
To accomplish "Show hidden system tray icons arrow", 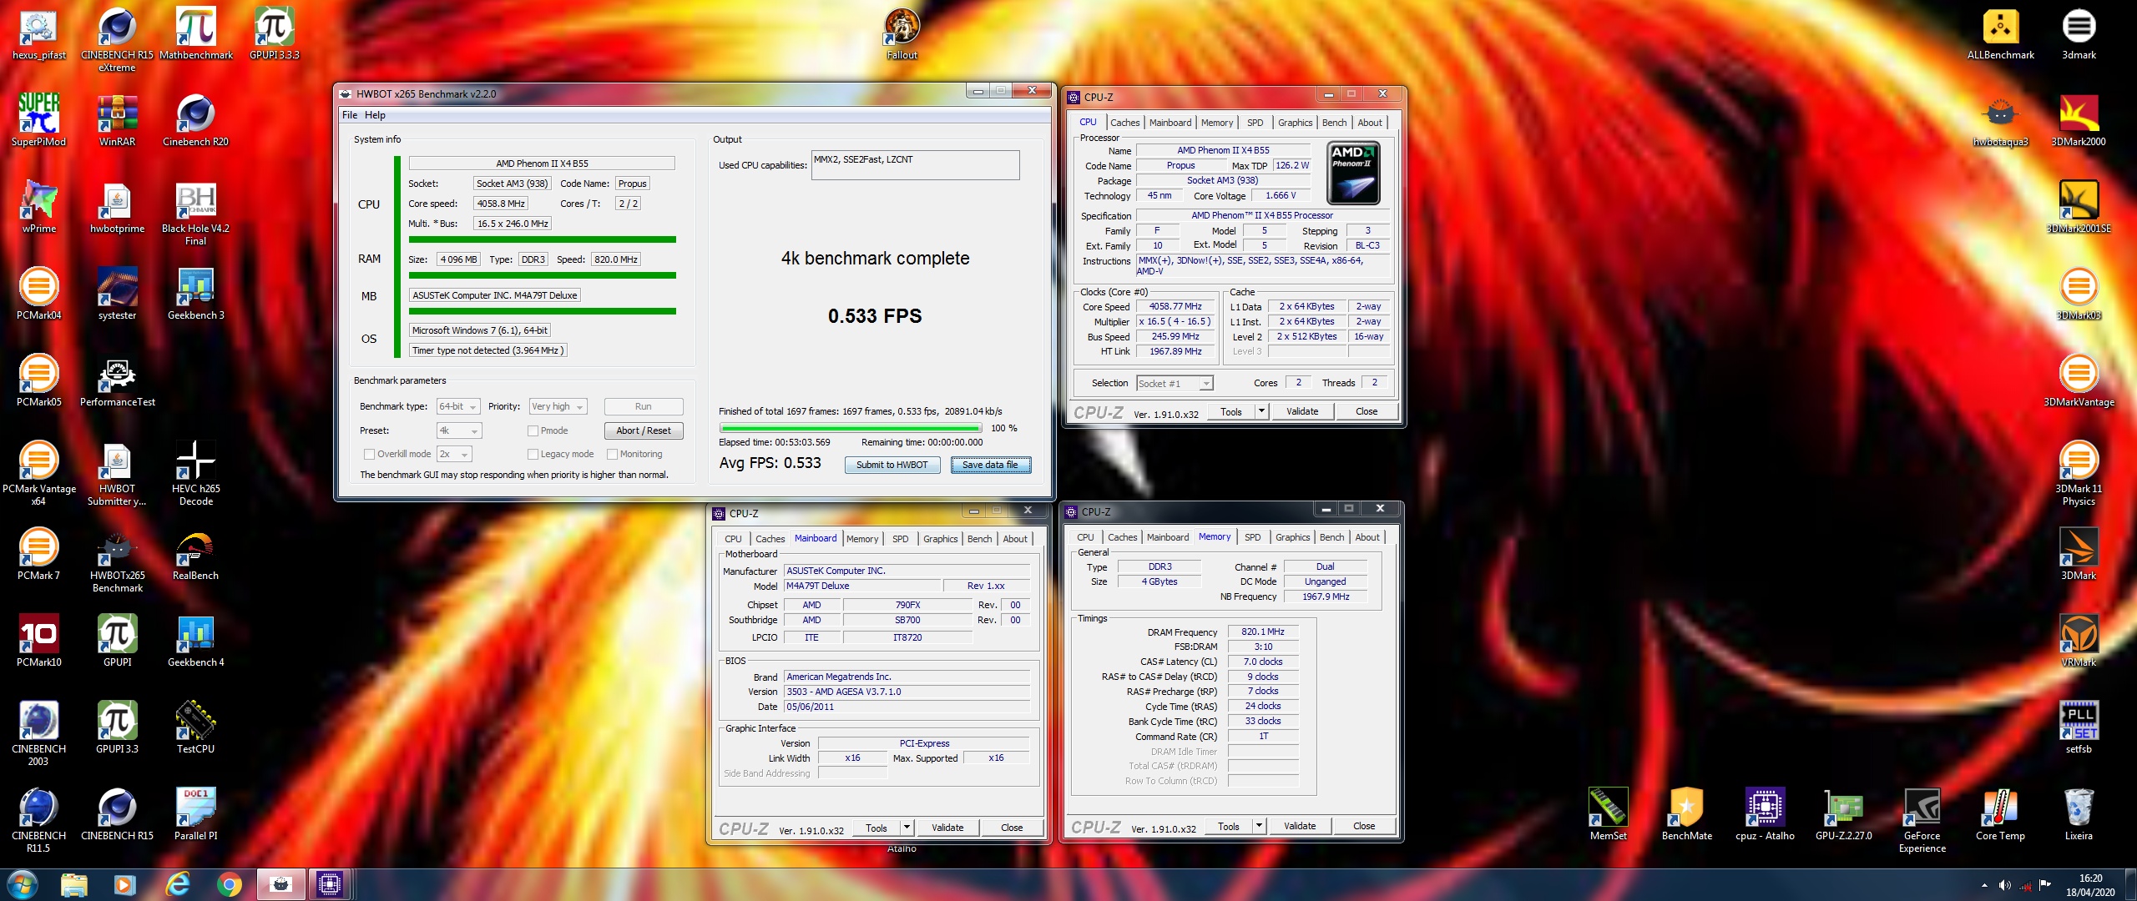I will point(1984,885).
